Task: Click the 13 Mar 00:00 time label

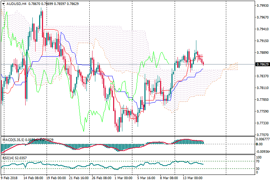Action: point(192,178)
